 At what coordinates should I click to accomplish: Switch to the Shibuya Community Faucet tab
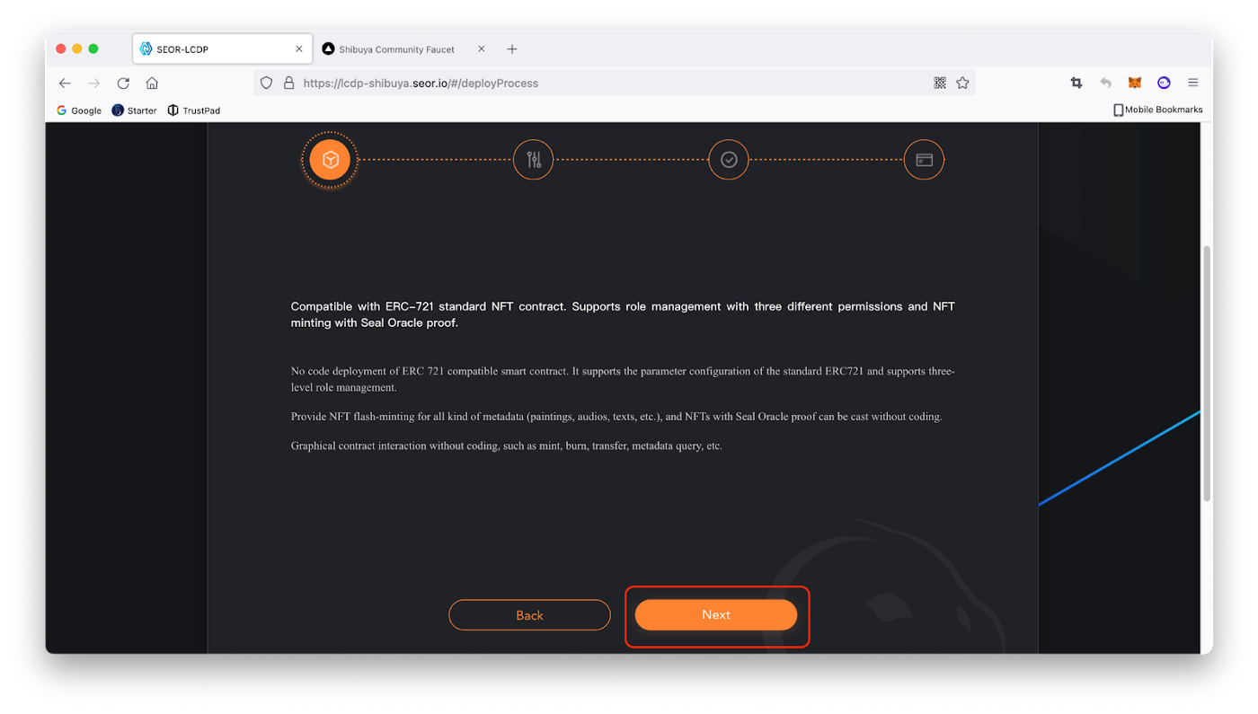tap(403, 49)
